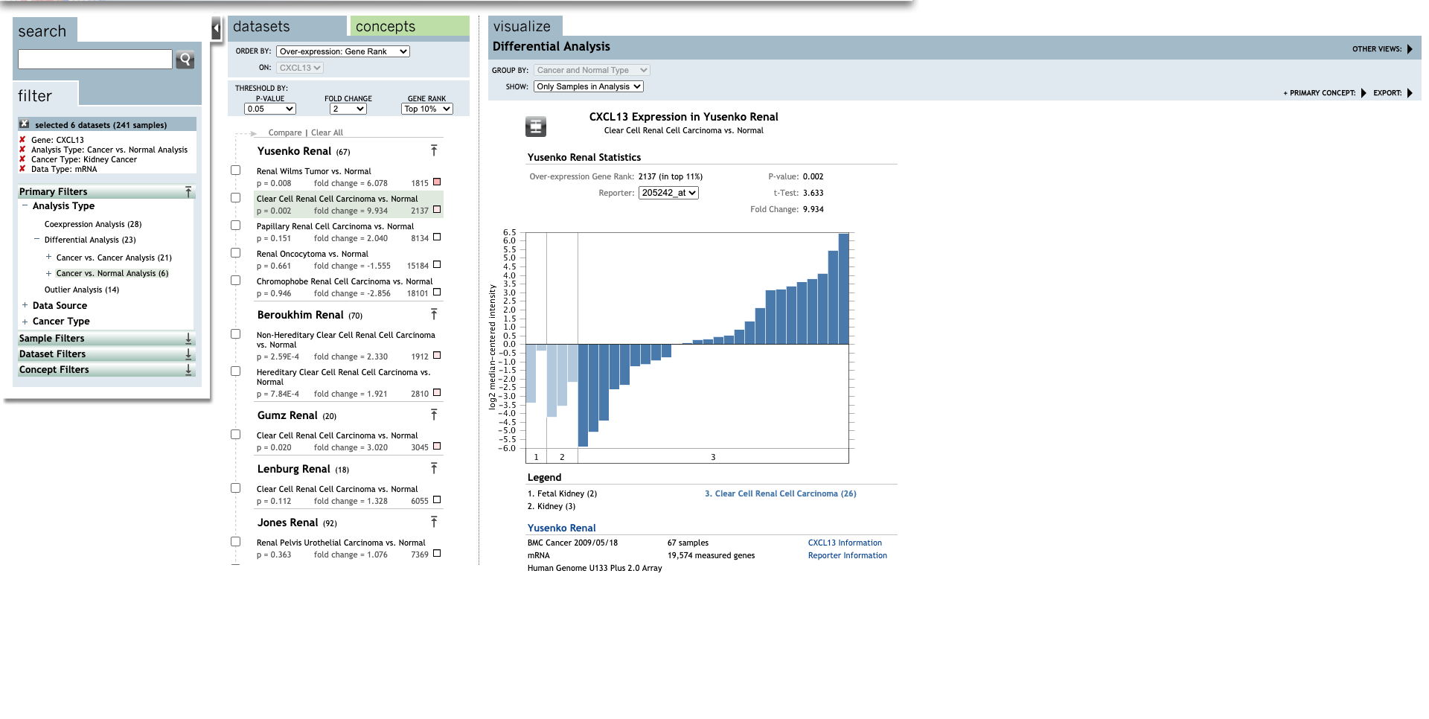
Task: Expand the Dataset Filters section
Action: click(188, 354)
